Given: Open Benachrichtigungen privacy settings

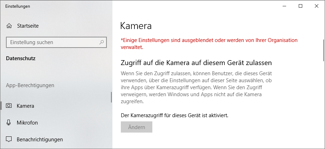Looking at the screenshot, I should click(x=40, y=139).
